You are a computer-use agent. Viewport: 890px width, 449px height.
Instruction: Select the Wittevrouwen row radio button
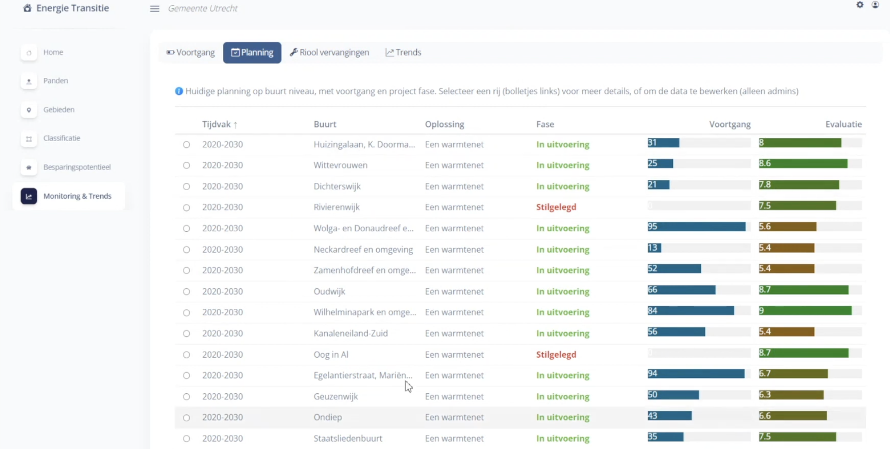pyautogui.click(x=187, y=165)
